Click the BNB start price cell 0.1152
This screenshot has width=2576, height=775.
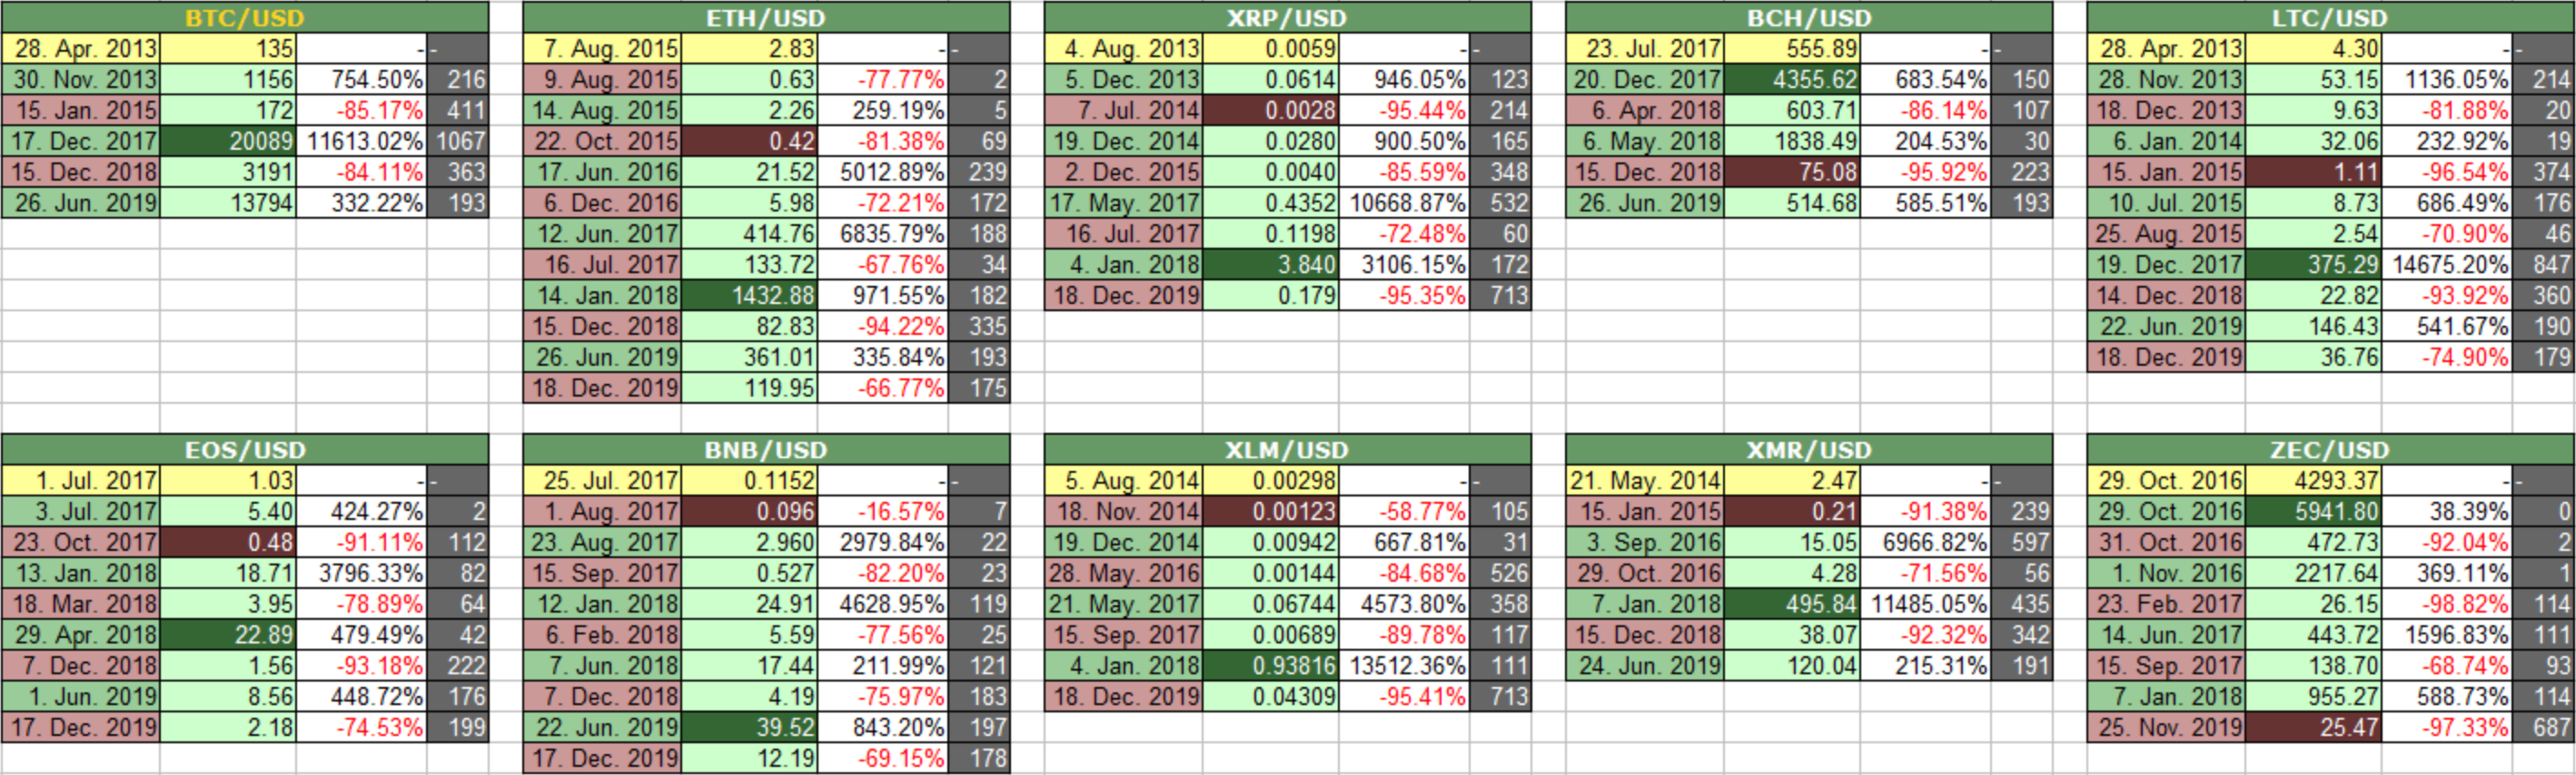[x=750, y=480]
